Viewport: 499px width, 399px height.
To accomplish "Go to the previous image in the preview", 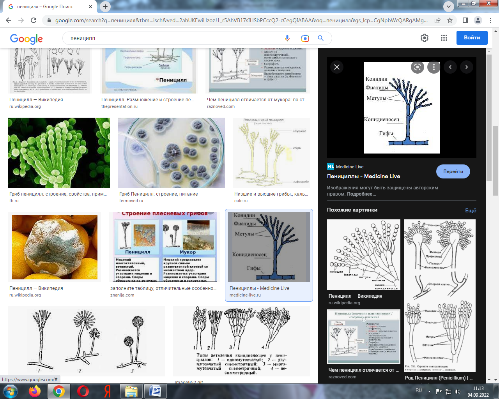I will tap(450, 67).
